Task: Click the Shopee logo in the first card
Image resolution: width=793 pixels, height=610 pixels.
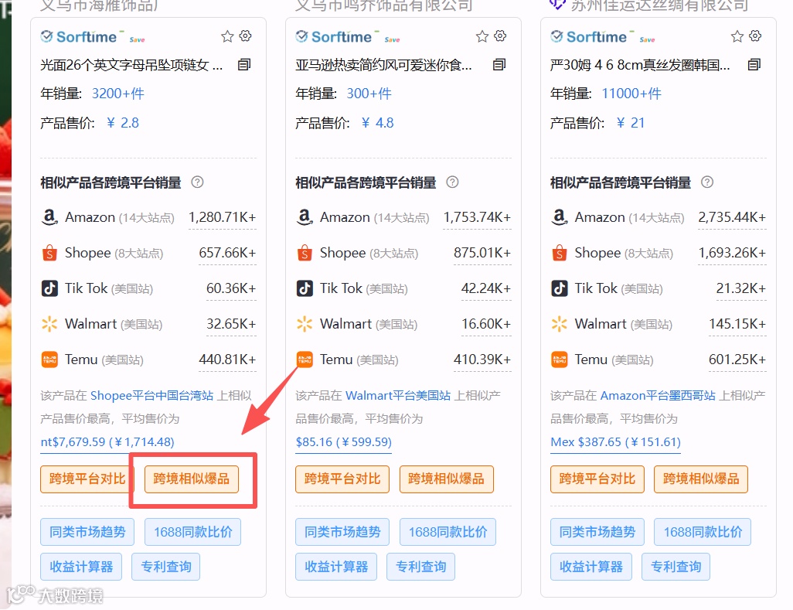Action: click(x=49, y=253)
